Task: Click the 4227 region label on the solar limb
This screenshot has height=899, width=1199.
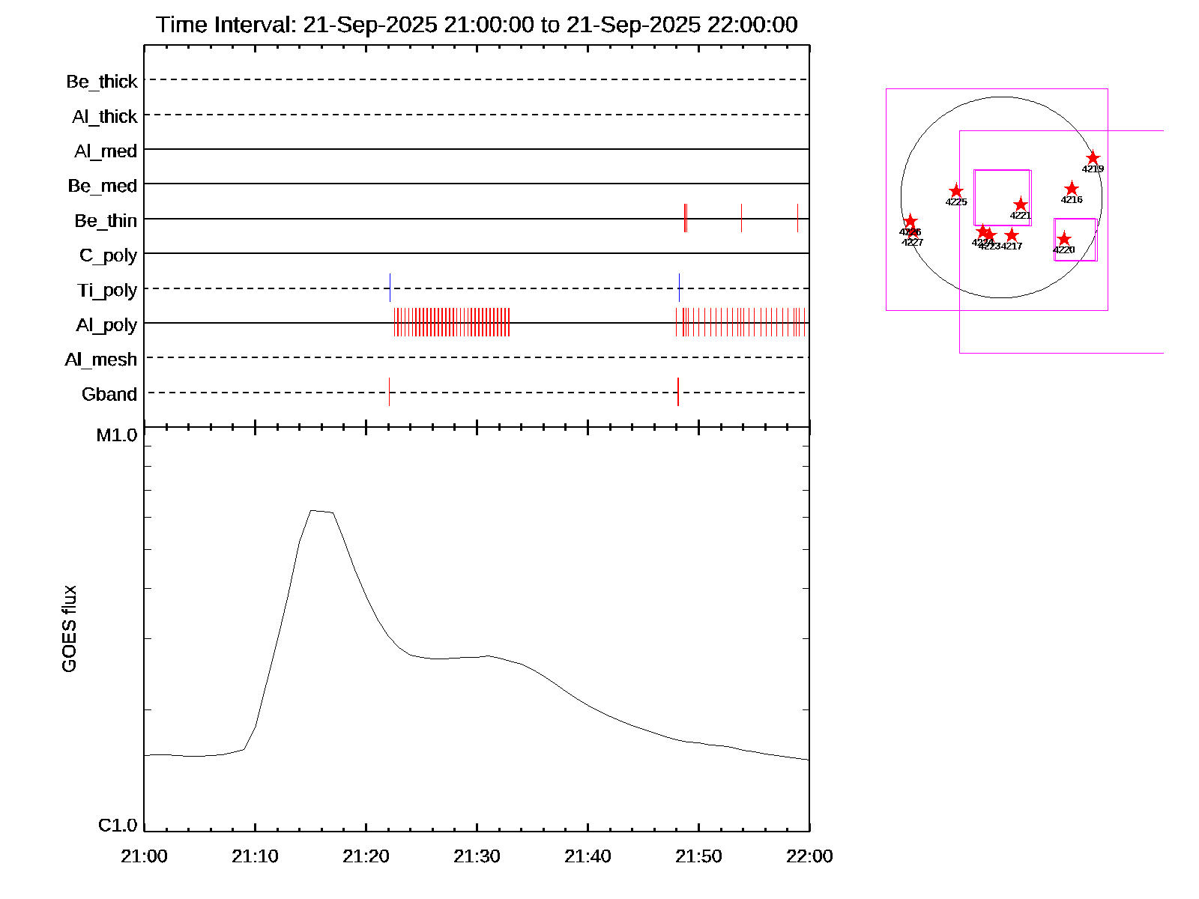Action: click(x=913, y=243)
